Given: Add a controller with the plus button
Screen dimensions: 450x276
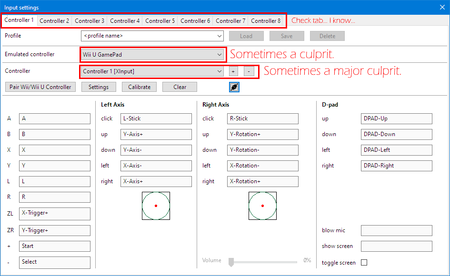Looking at the screenshot, I should click(x=233, y=71).
